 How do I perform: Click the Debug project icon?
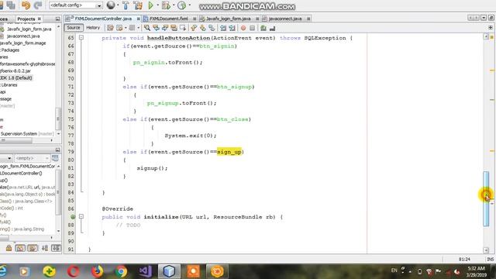165,5
